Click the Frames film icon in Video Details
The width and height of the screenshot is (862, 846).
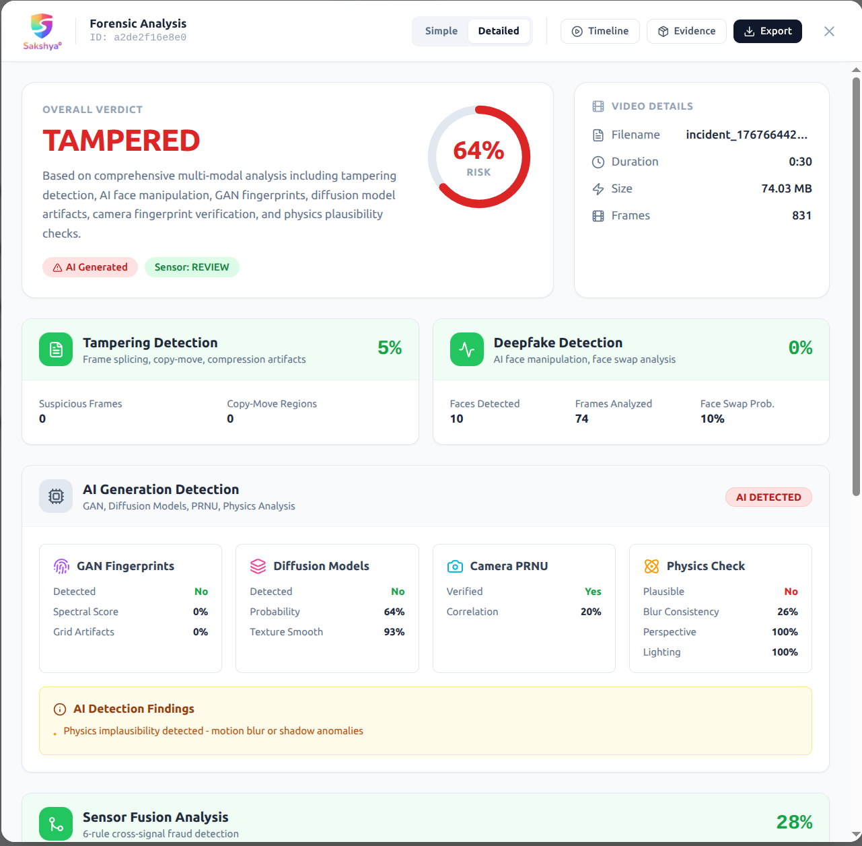(598, 215)
